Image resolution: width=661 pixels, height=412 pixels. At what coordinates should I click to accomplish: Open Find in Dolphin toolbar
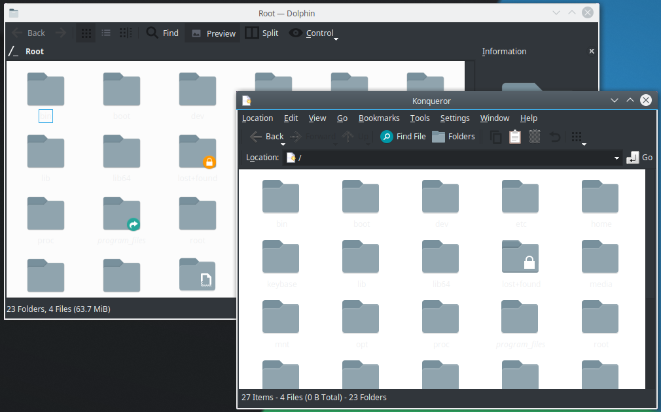162,33
